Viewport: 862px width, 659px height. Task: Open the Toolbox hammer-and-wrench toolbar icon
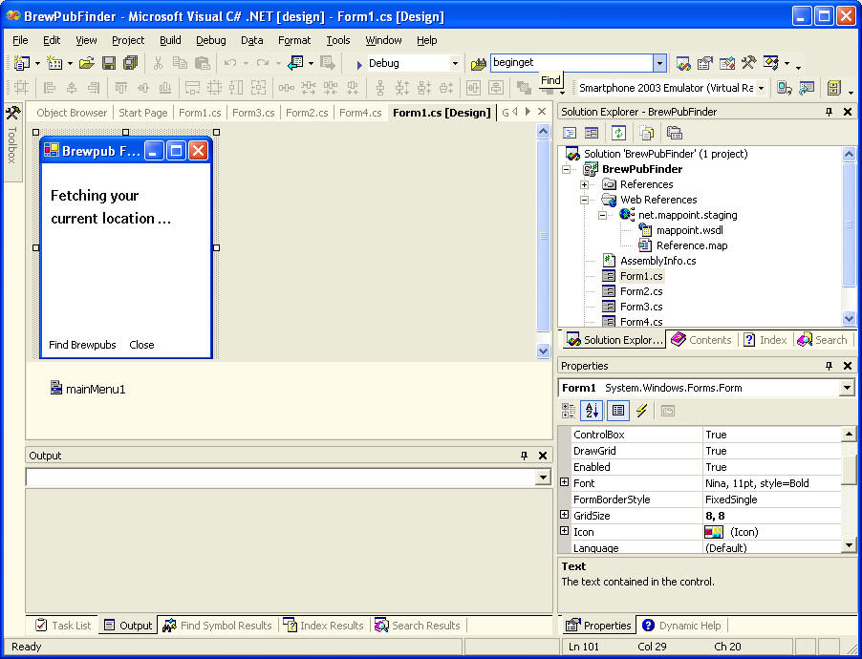click(x=748, y=63)
